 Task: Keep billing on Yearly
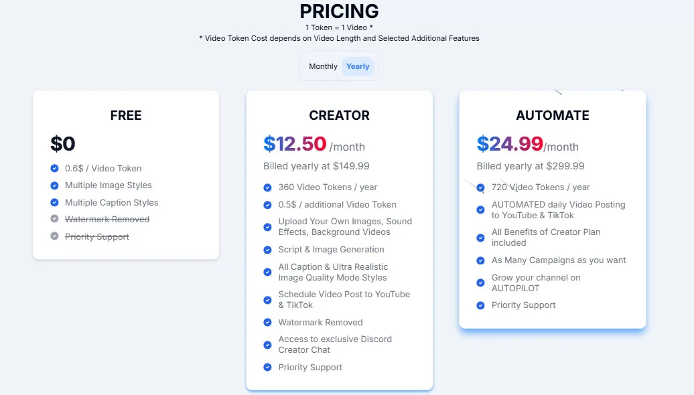click(x=358, y=66)
